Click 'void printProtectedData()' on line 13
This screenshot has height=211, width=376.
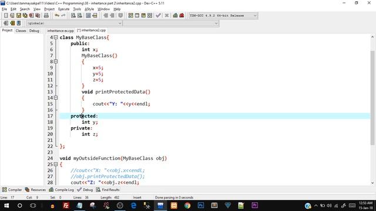(116, 92)
